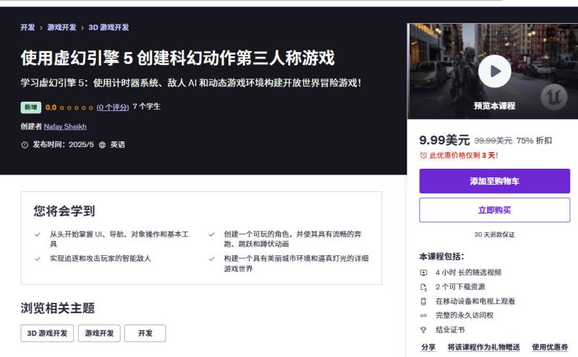Click the 添加至购物车 button

coord(495,181)
